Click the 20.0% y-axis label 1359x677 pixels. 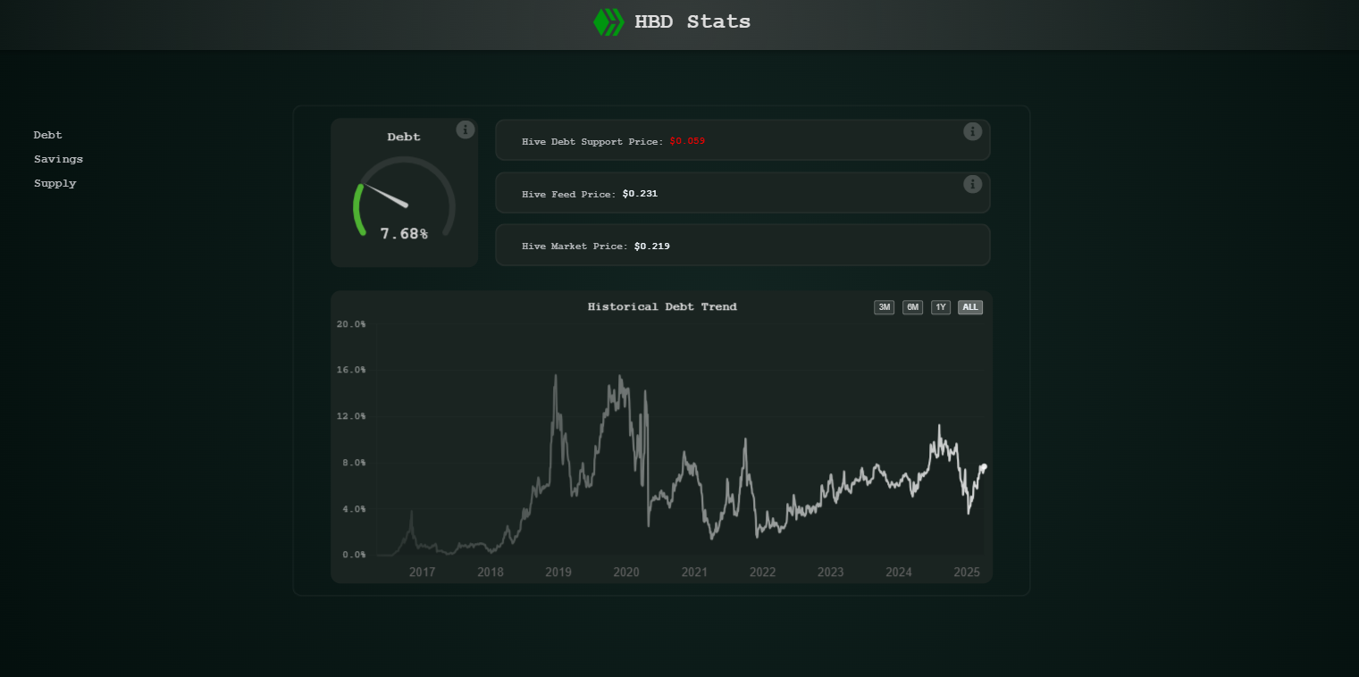click(x=351, y=324)
